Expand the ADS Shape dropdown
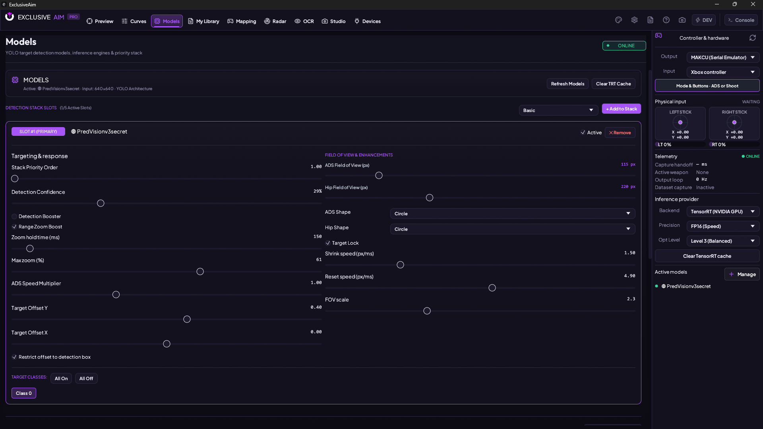Viewport: 763px width, 429px height. 513,214
